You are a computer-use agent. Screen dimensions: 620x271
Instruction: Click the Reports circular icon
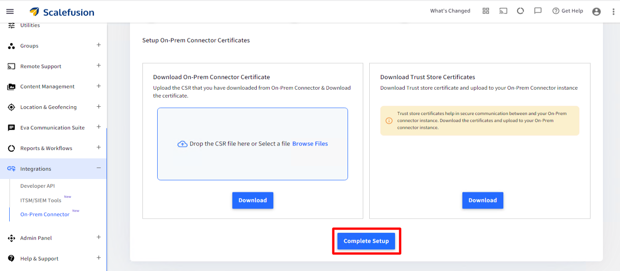click(12, 148)
